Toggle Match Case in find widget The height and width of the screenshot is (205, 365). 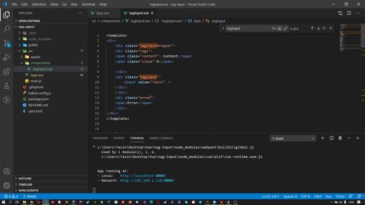click(274, 28)
